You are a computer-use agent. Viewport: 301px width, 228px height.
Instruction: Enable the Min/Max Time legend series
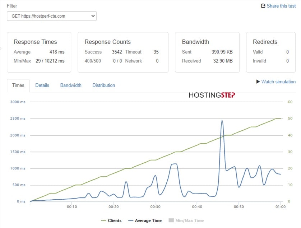[x=189, y=220]
